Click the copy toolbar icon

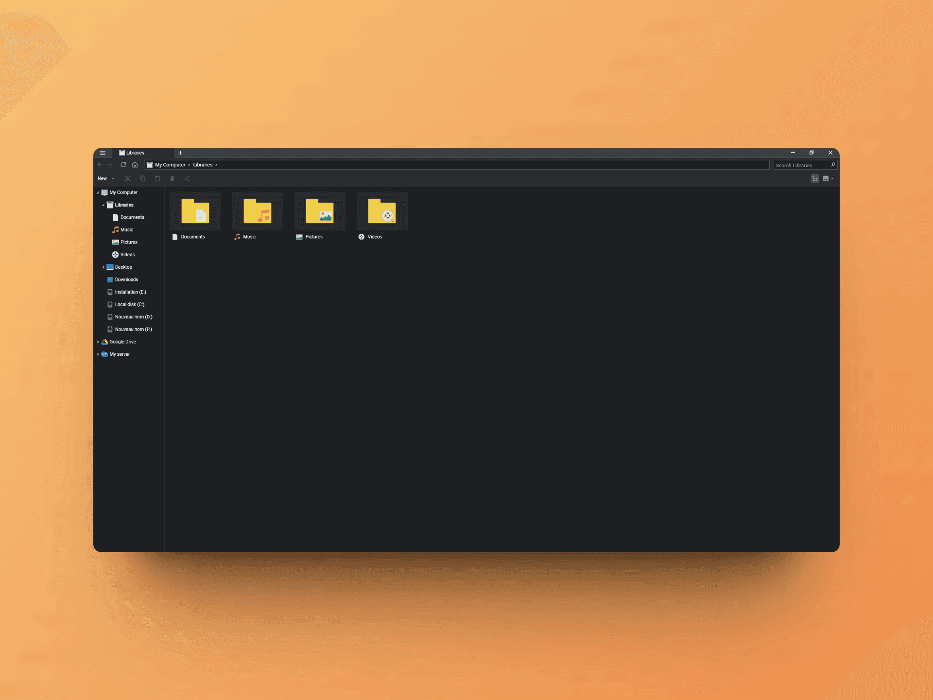[142, 178]
